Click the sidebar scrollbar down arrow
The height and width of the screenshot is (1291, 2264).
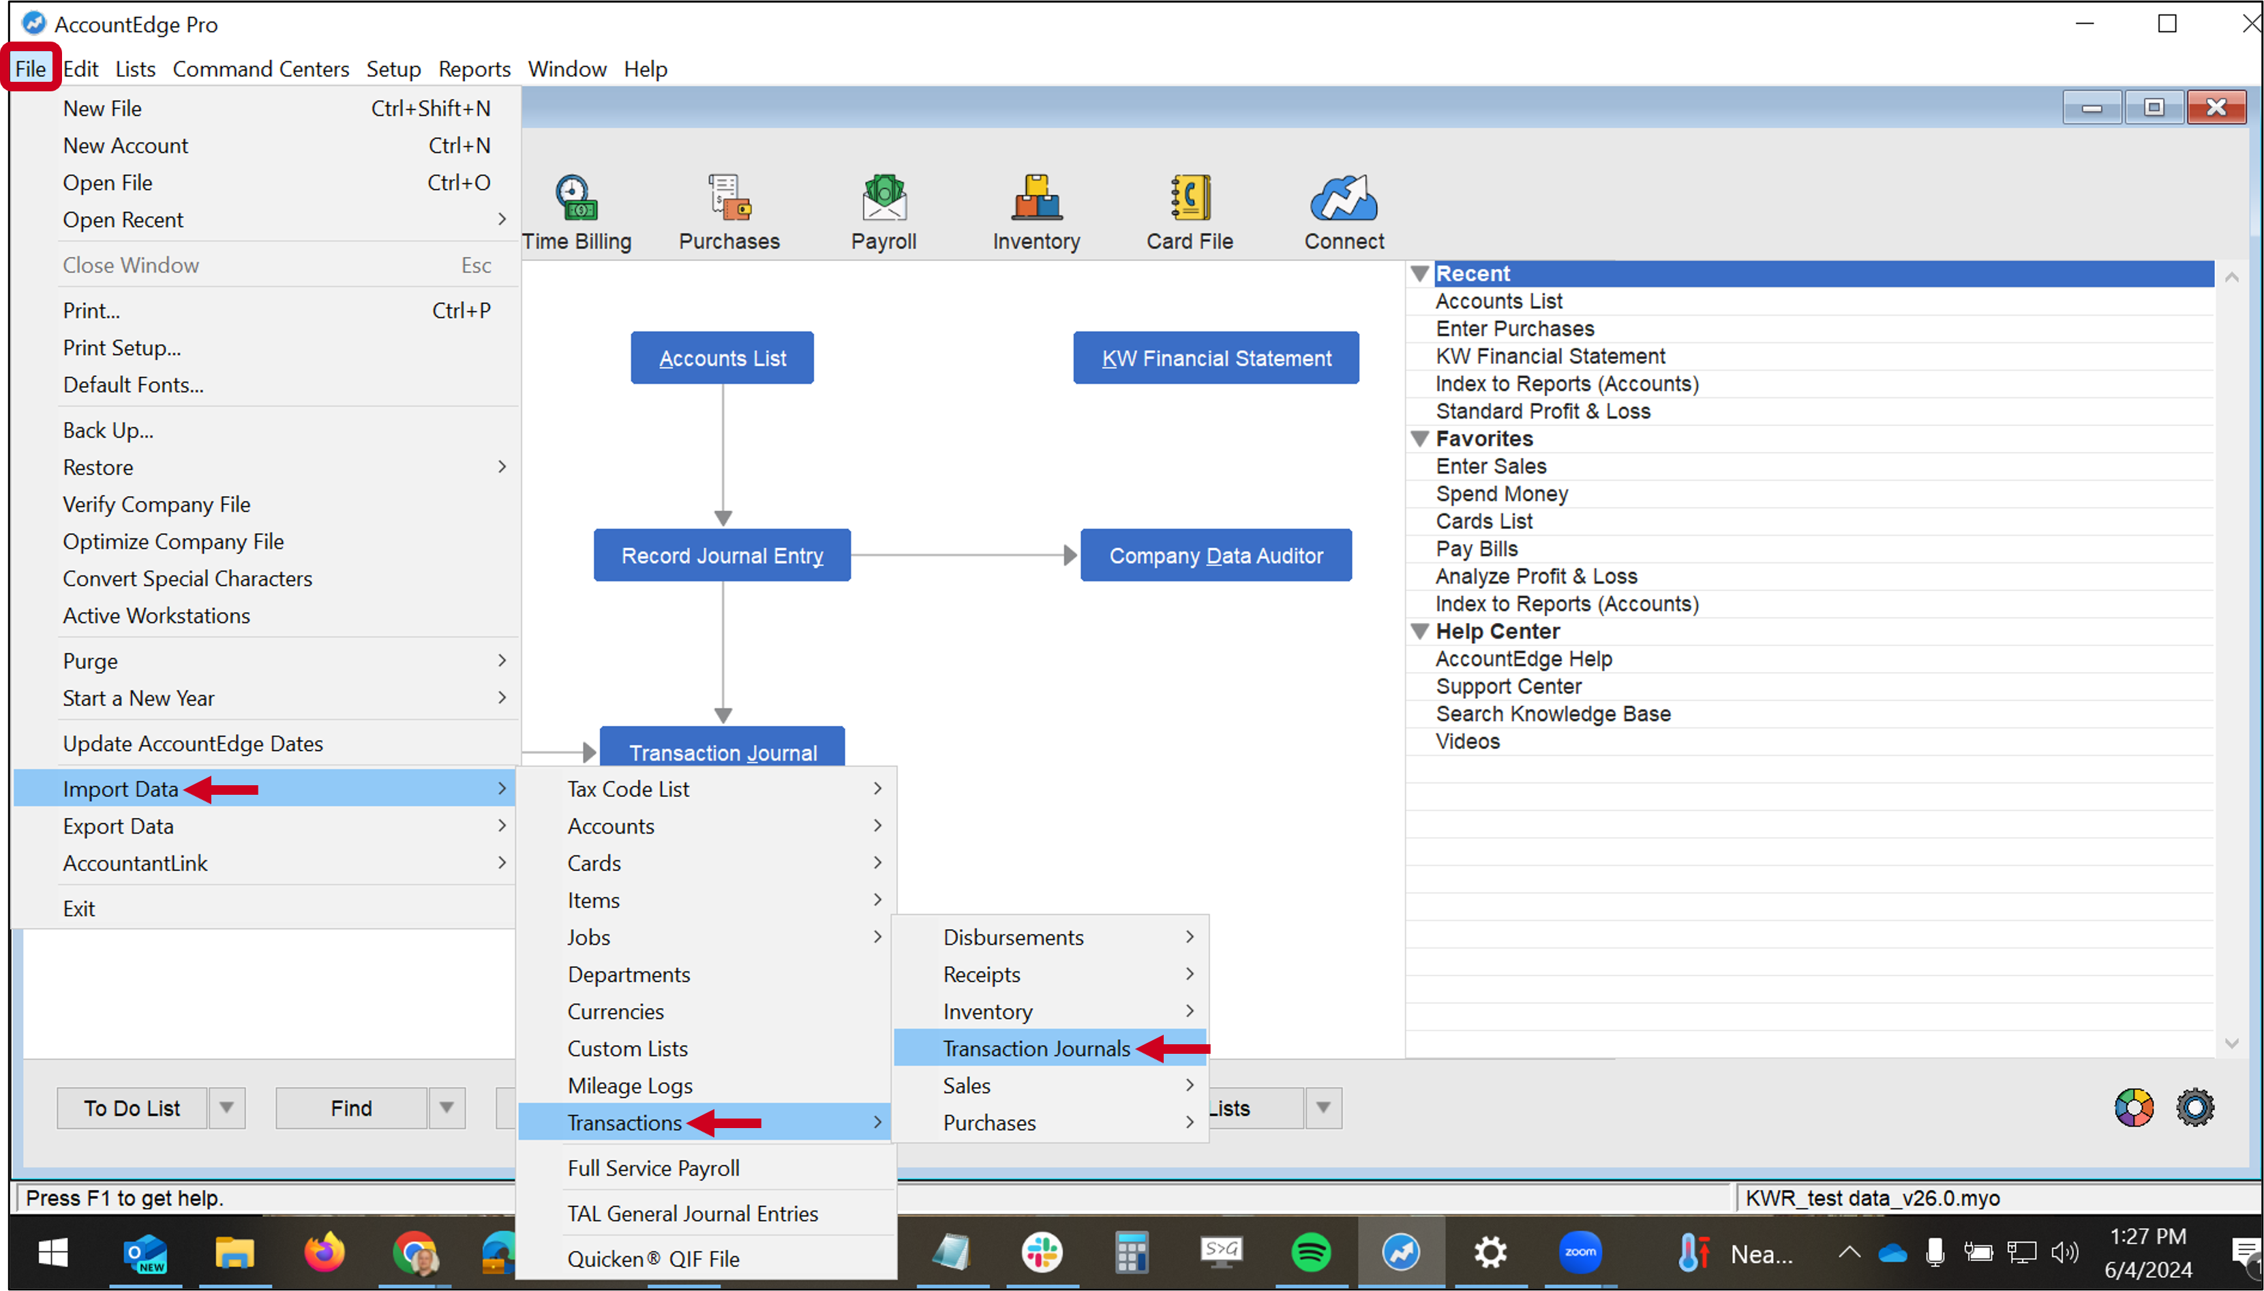(2232, 1044)
